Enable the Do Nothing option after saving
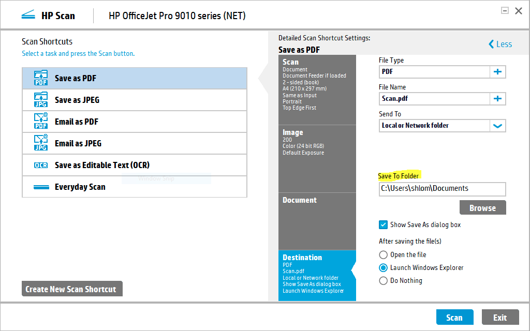 pyautogui.click(x=383, y=280)
